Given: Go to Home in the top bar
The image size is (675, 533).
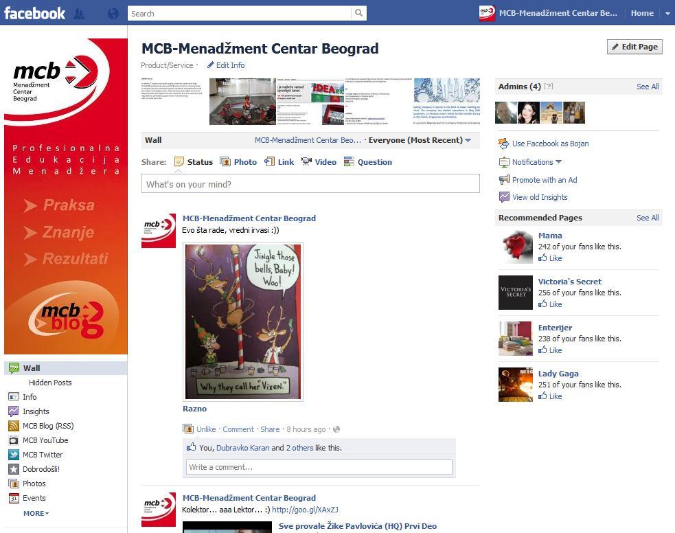Looking at the screenshot, I should tap(642, 13).
